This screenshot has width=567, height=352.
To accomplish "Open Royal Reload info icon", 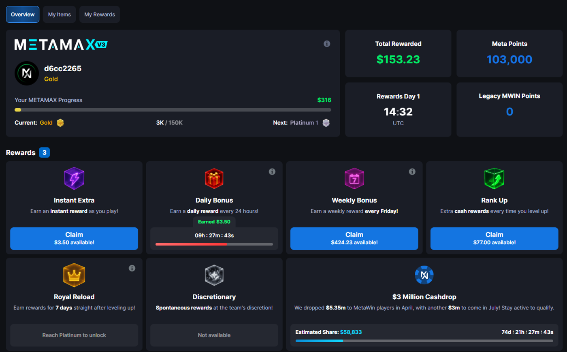I will pyautogui.click(x=132, y=268).
